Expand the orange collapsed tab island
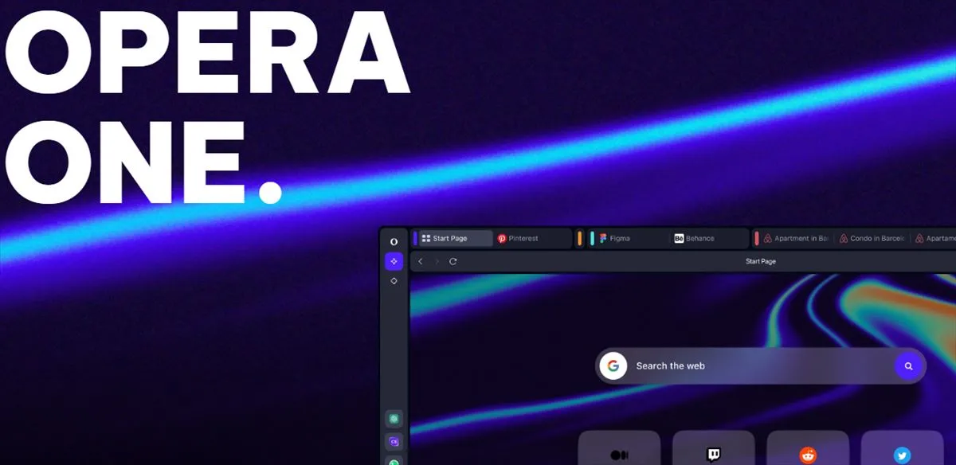Screen dimensions: 956x465 click(x=580, y=238)
